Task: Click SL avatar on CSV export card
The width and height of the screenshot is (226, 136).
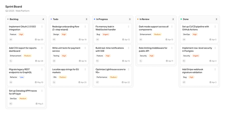Action: [11, 61]
